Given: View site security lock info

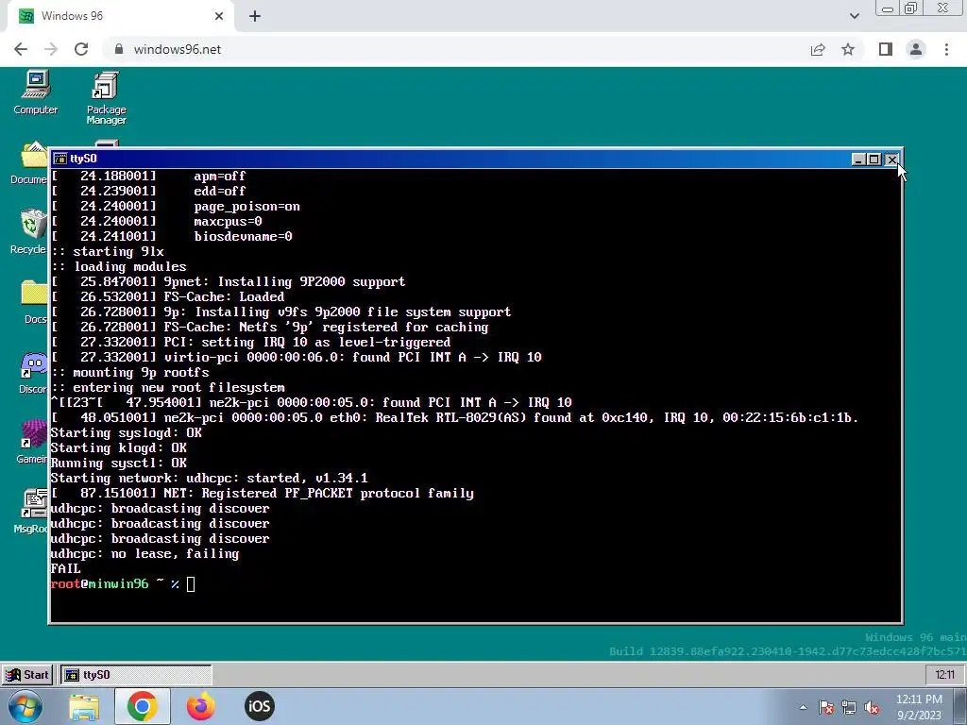Looking at the screenshot, I should 119,49.
